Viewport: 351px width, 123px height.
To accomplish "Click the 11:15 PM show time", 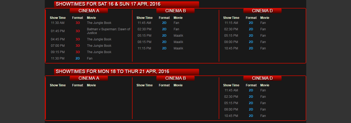I will pos(144,48).
